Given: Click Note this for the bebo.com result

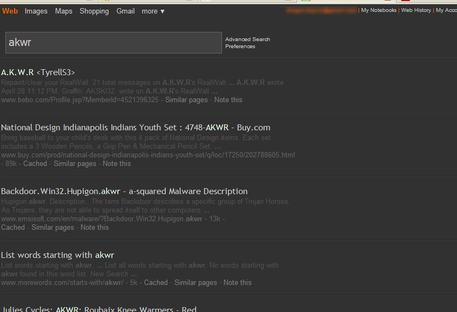Looking at the screenshot, I should point(228,100).
